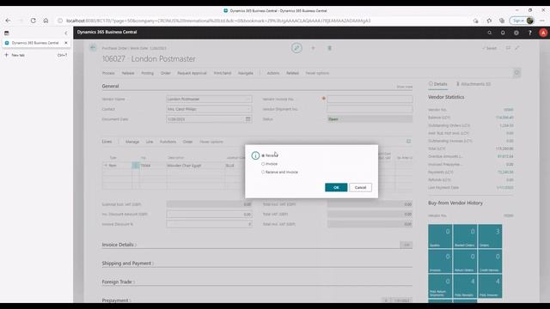
Task: Select the Invoice radio option
Action: [269, 164]
